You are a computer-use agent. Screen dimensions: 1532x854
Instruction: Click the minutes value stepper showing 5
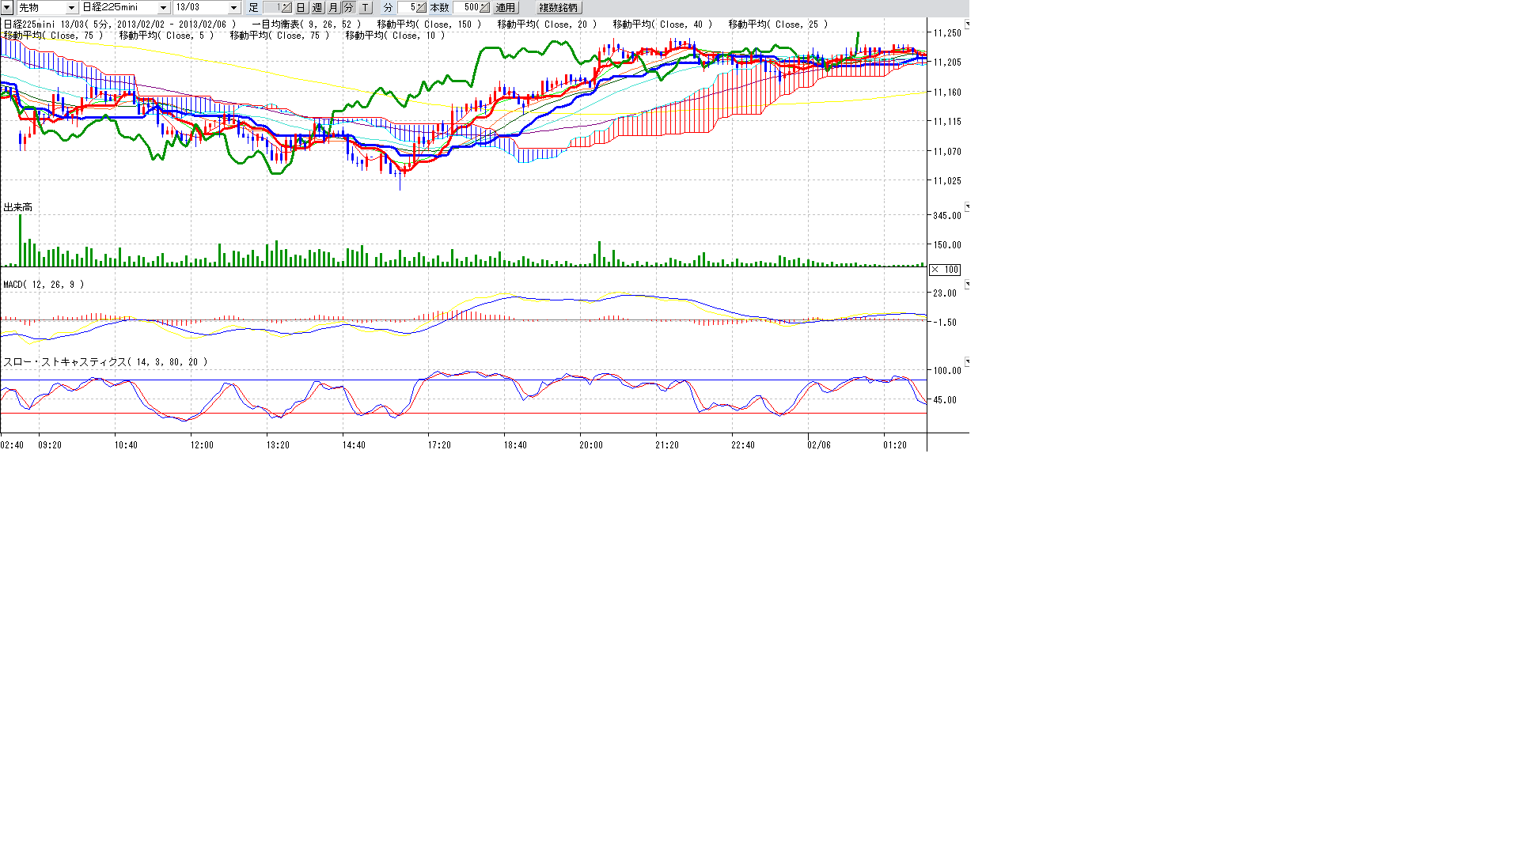pyautogui.click(x=421, y=7)
